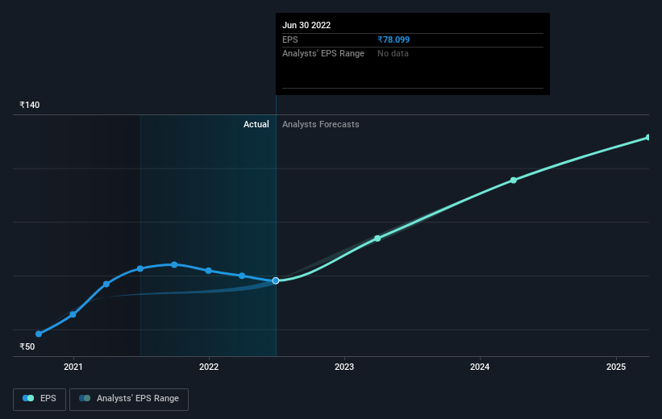
Task: Click the 2023 axis label
Action: pyautogui.click(x=344, y=367)
